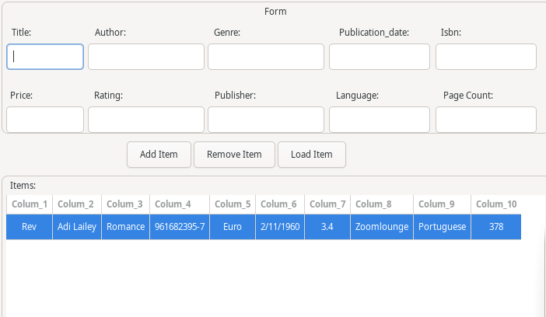Click the Remove Item button
Screen dimensions: 546x317
(234, 155)
